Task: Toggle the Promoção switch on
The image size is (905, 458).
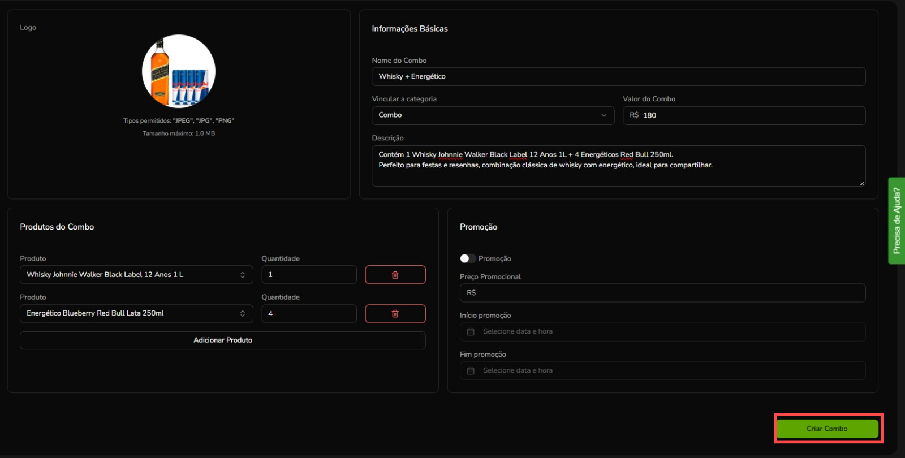Action: pyautogui.click(x=468, y=258)
